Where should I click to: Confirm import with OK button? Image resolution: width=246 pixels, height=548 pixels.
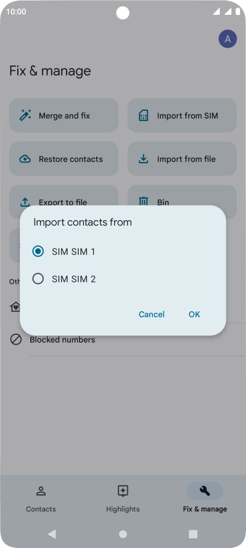pos(194,314)
